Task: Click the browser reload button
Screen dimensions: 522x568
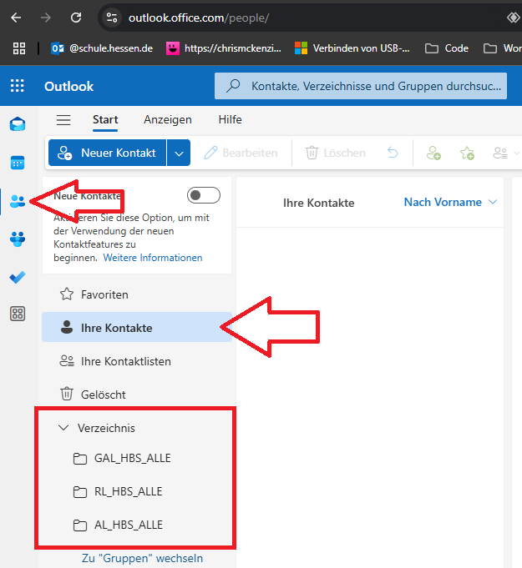Action: (x=76, y=18)
